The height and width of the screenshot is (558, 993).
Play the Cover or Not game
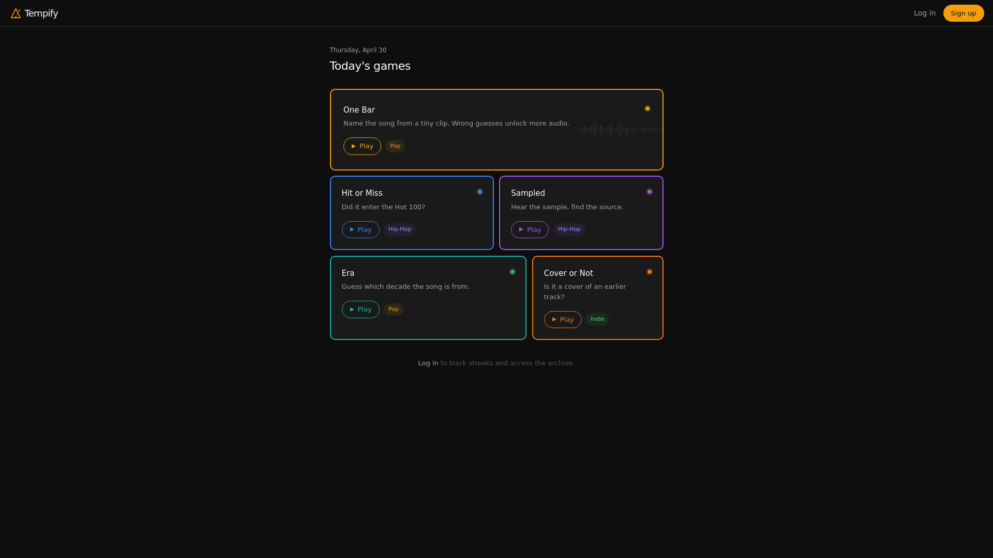563,320
